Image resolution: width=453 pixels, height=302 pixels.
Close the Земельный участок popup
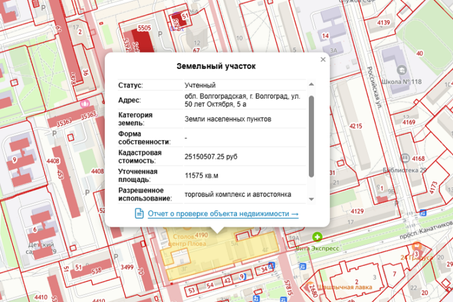click(x=323, y=59)
